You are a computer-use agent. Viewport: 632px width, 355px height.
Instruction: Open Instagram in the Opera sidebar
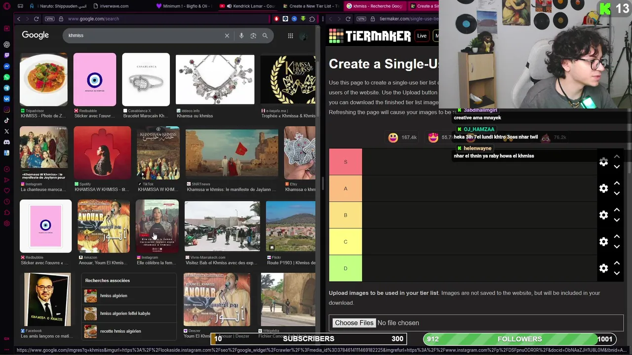click(6, 109)
